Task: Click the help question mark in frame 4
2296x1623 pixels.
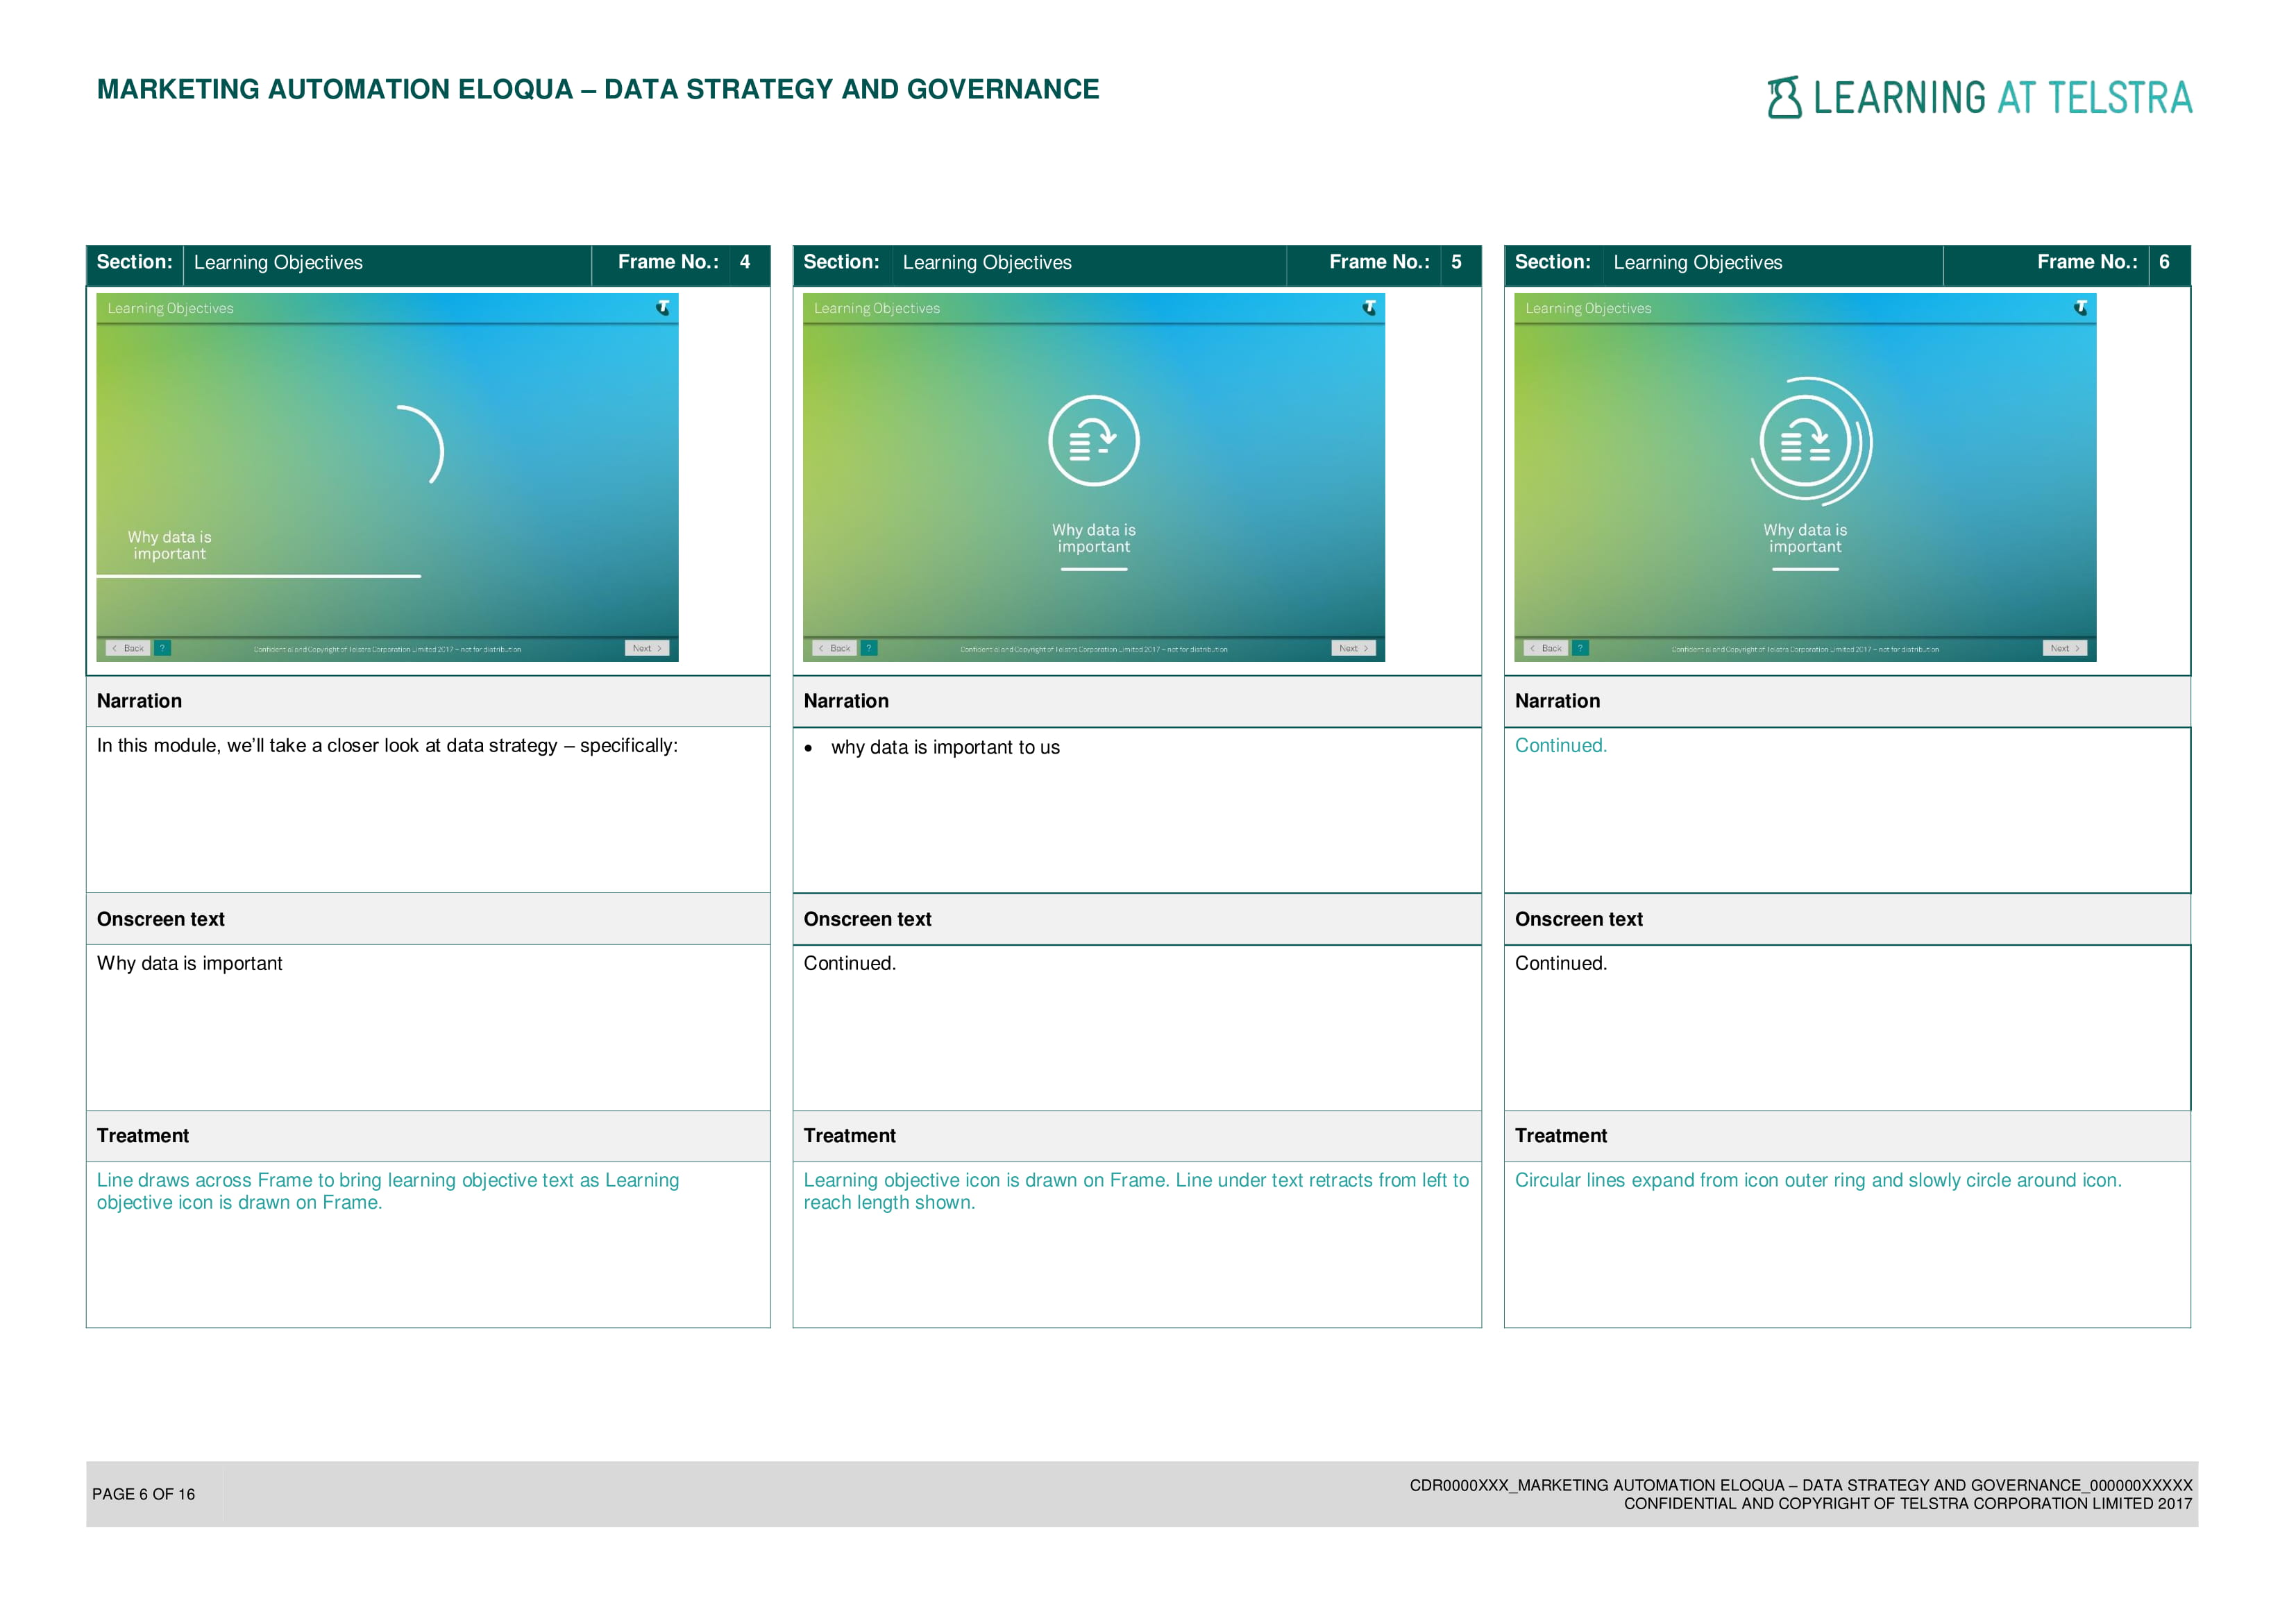Action: click(162, 648)
